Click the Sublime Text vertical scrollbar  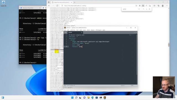click(137, 54)
